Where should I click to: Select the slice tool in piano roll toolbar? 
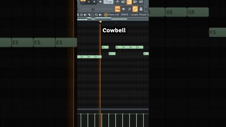(x=89, y=15)
